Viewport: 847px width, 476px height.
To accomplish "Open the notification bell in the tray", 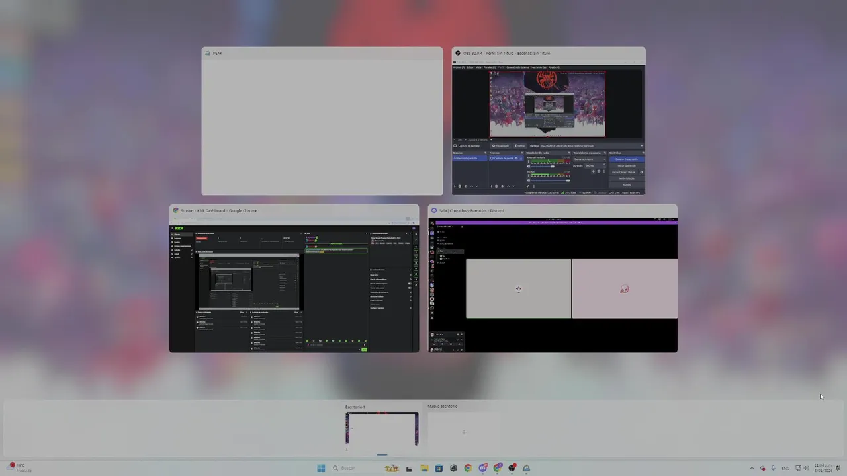I will pyautogui.click(x=838, y=468).
